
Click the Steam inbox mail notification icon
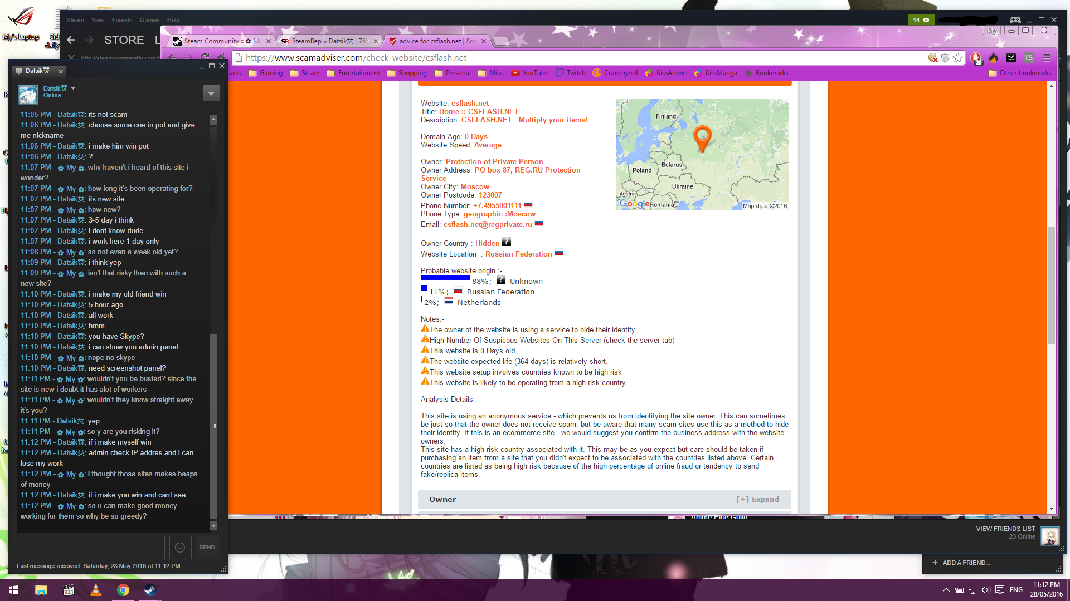pyautogui.click(x=921, y=20)
